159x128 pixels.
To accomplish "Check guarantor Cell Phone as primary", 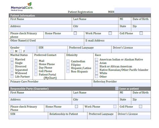I will tap(141, 106).
